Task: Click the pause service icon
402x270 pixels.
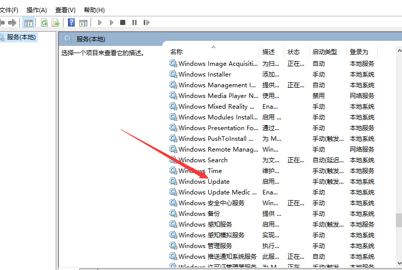Action: 135,22
